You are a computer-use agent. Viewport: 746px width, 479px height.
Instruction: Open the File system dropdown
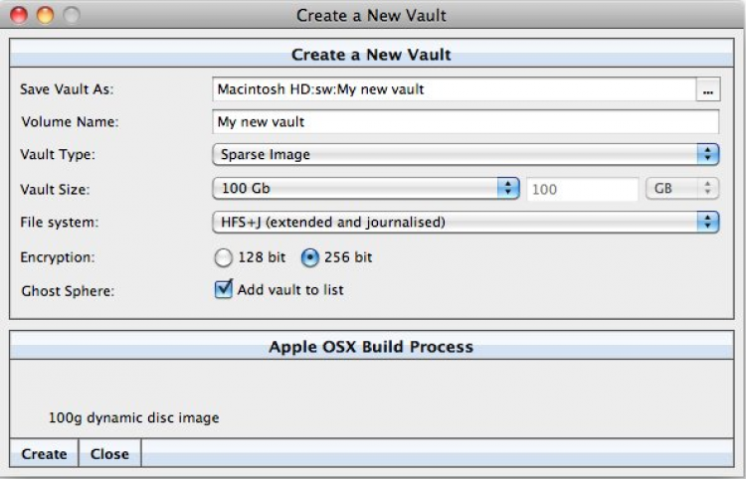click(x=466, y=222)
